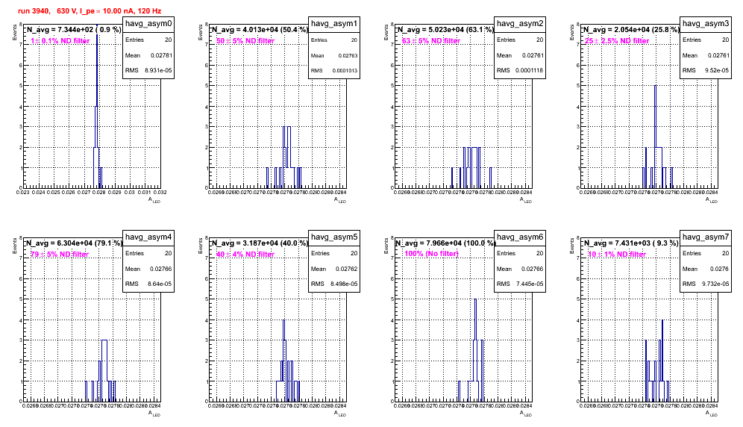Click the N_avg = 2.054e+04 label
Screen dimensions: 743x427
click(630, 30)
